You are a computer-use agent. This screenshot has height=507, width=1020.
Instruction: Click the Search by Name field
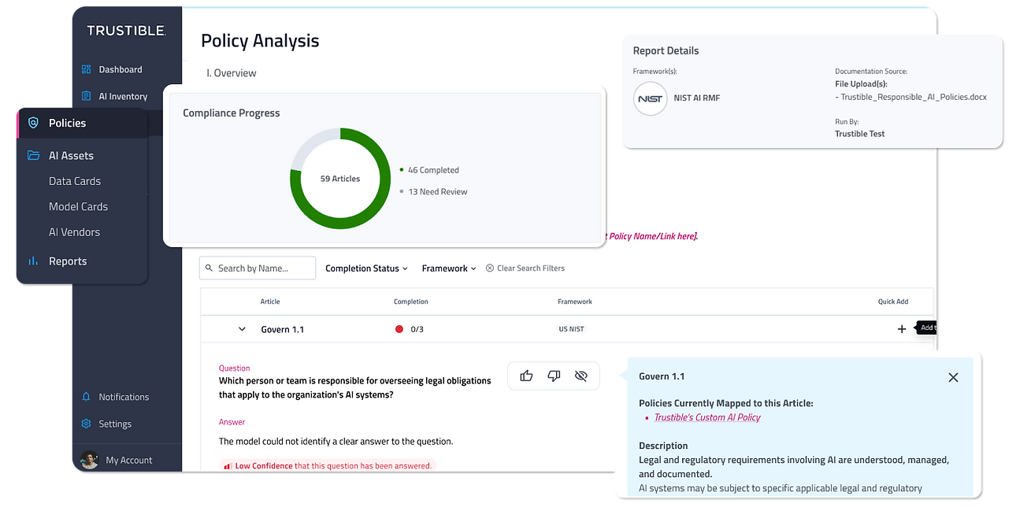pyautogui.click(x=258, y=268)
